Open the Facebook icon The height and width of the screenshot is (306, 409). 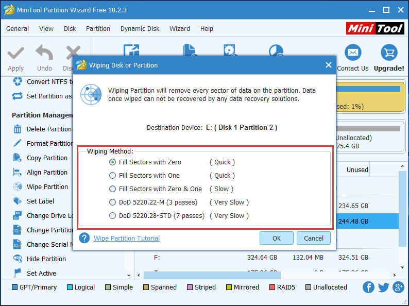click(x=368, y=287)
